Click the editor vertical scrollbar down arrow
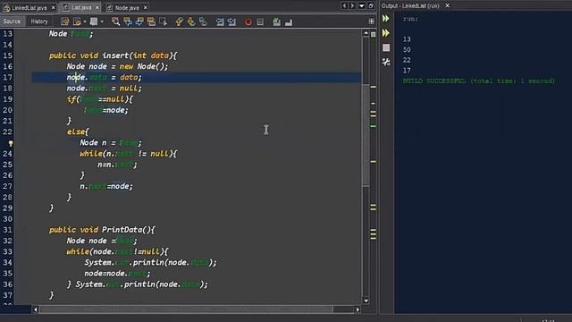The width and height of the screenshot is (572, 322). (366, 301)
